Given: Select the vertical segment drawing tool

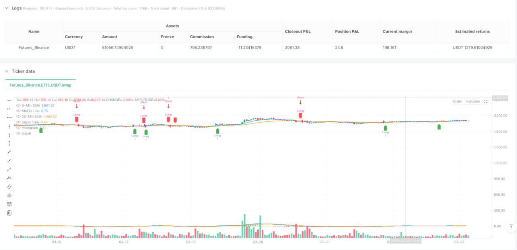Looking at the screenshot, I should [9, 143].
